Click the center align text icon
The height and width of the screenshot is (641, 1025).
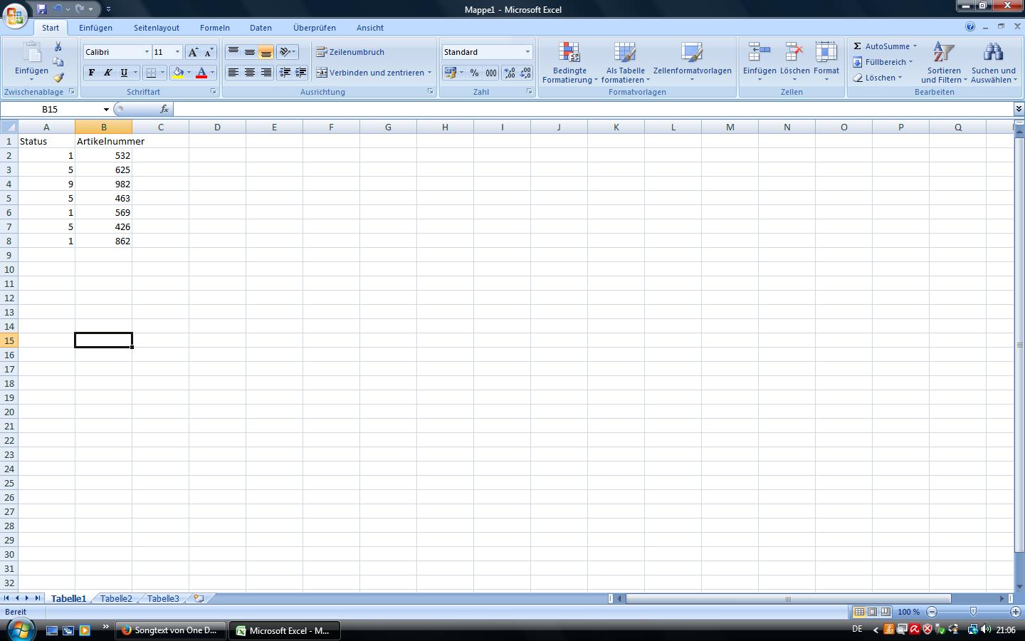249,73
